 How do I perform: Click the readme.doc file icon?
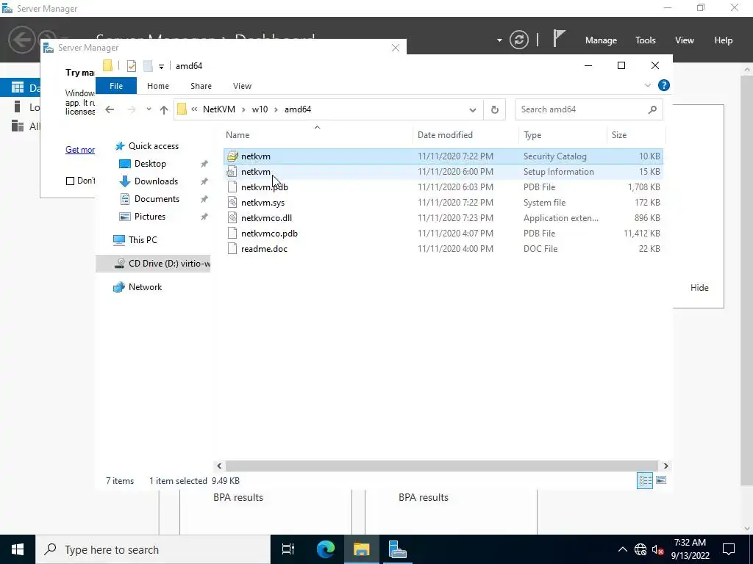point(232,248)
